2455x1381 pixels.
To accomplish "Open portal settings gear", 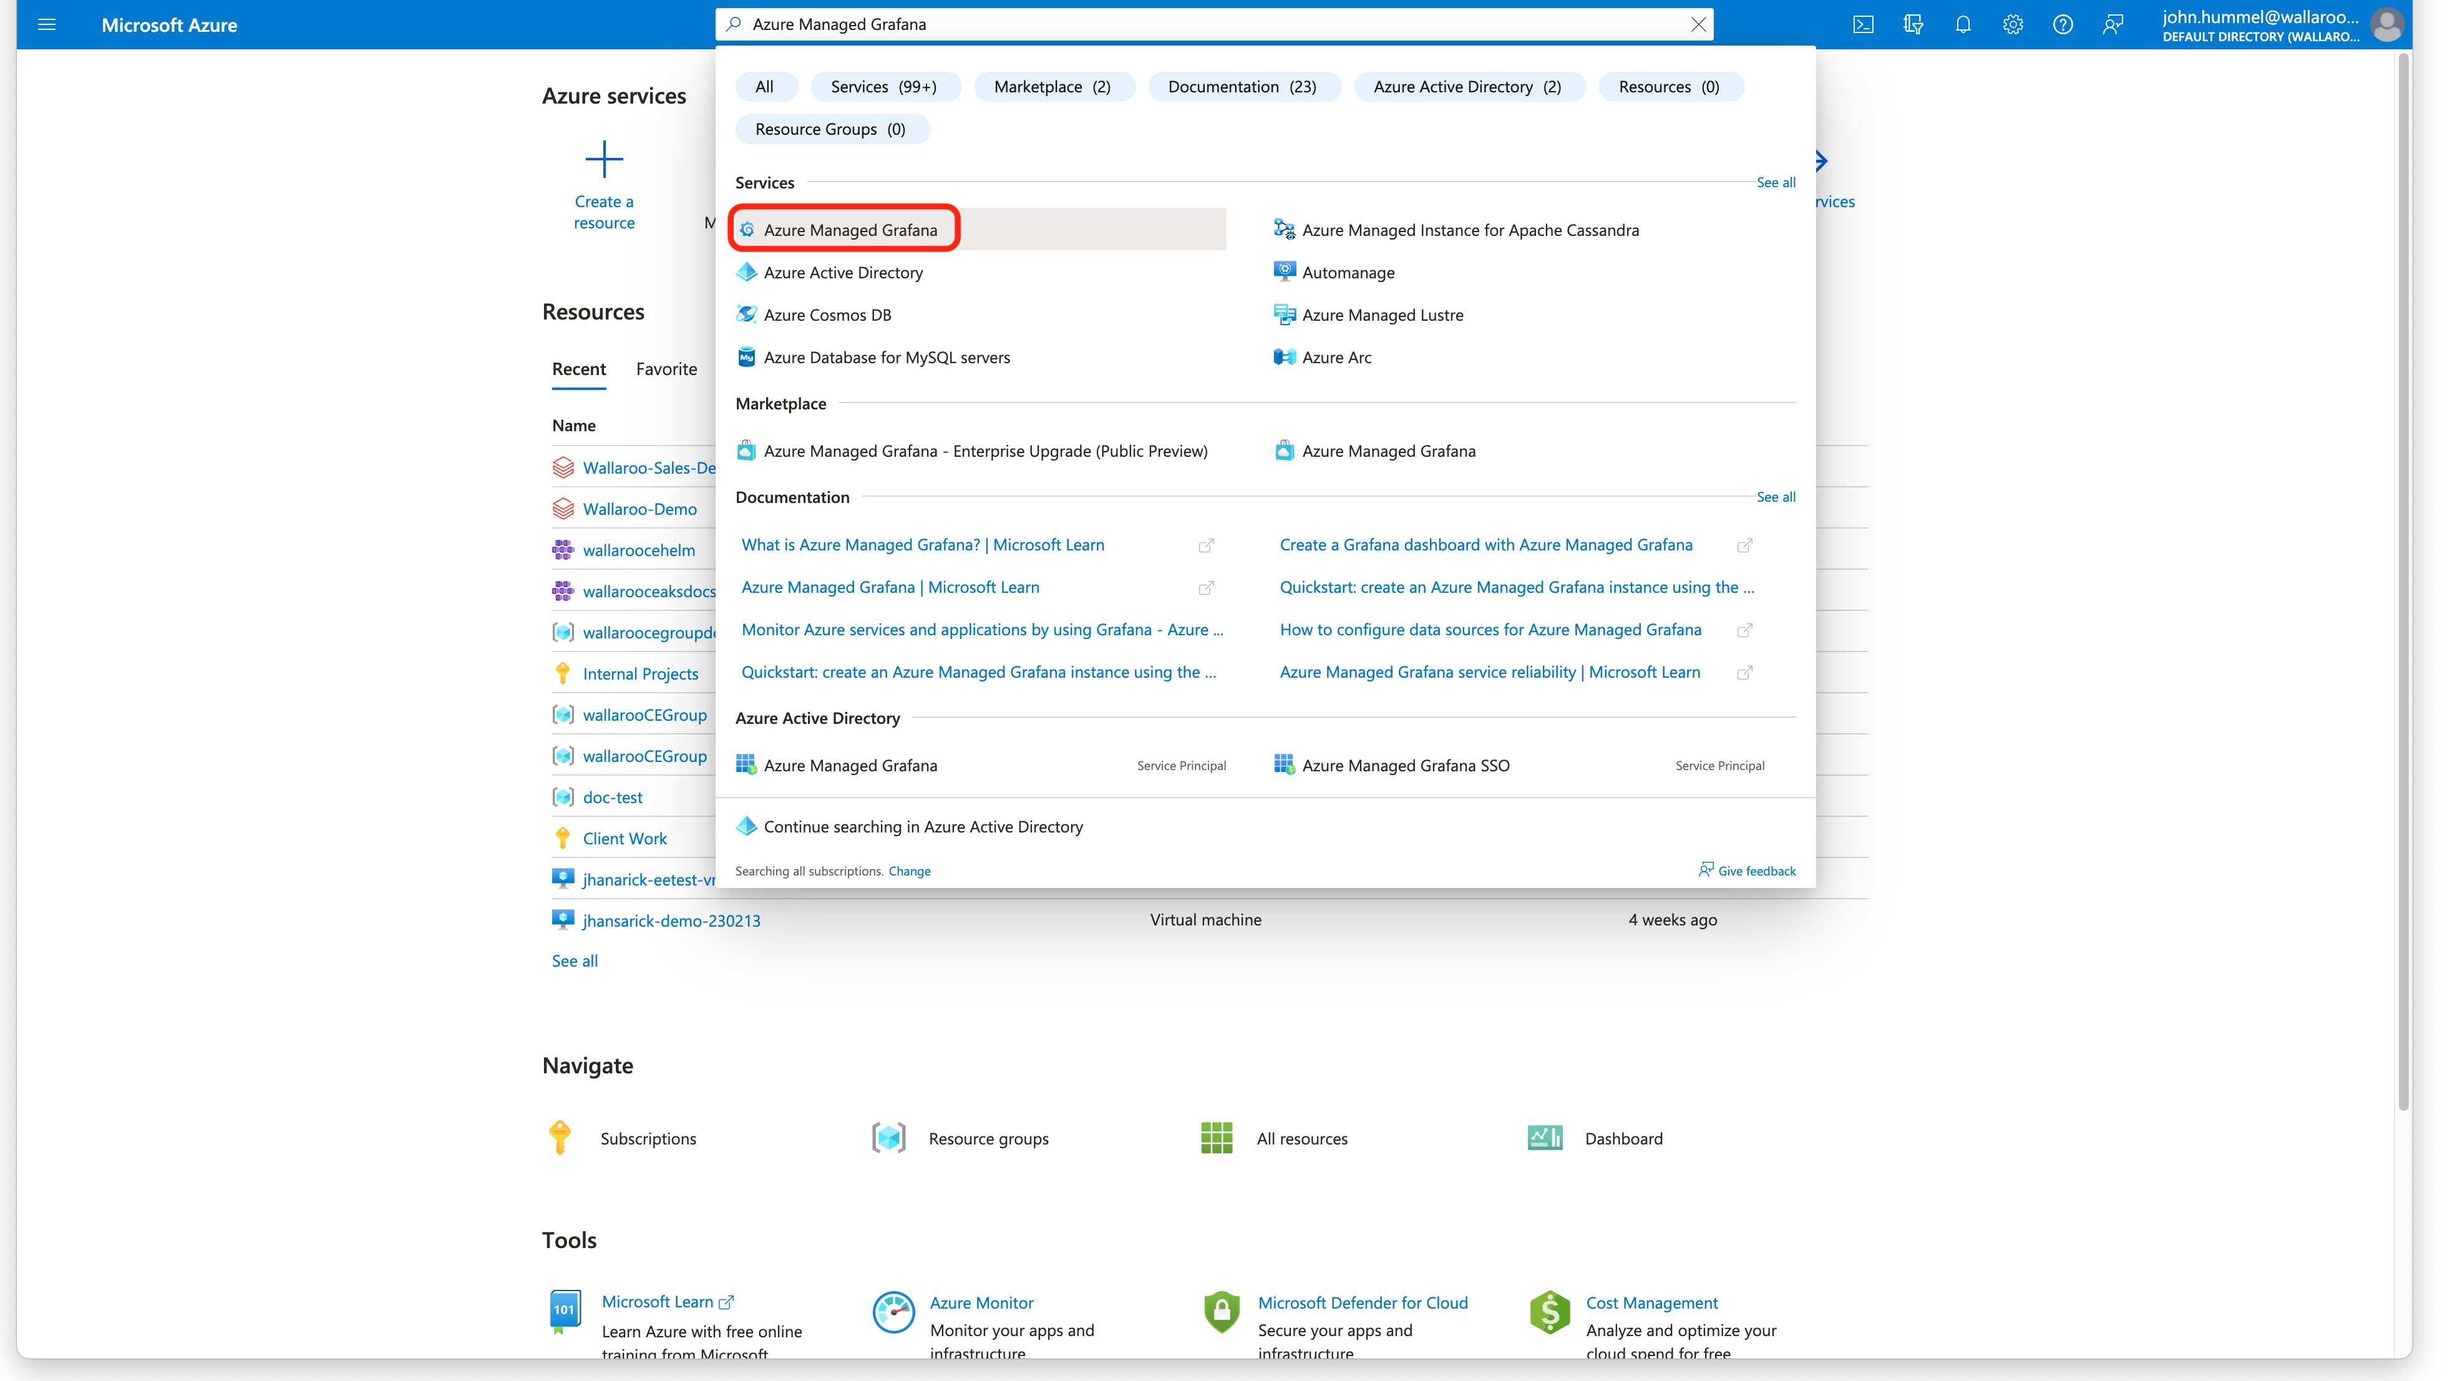I will pos(2013,25).
